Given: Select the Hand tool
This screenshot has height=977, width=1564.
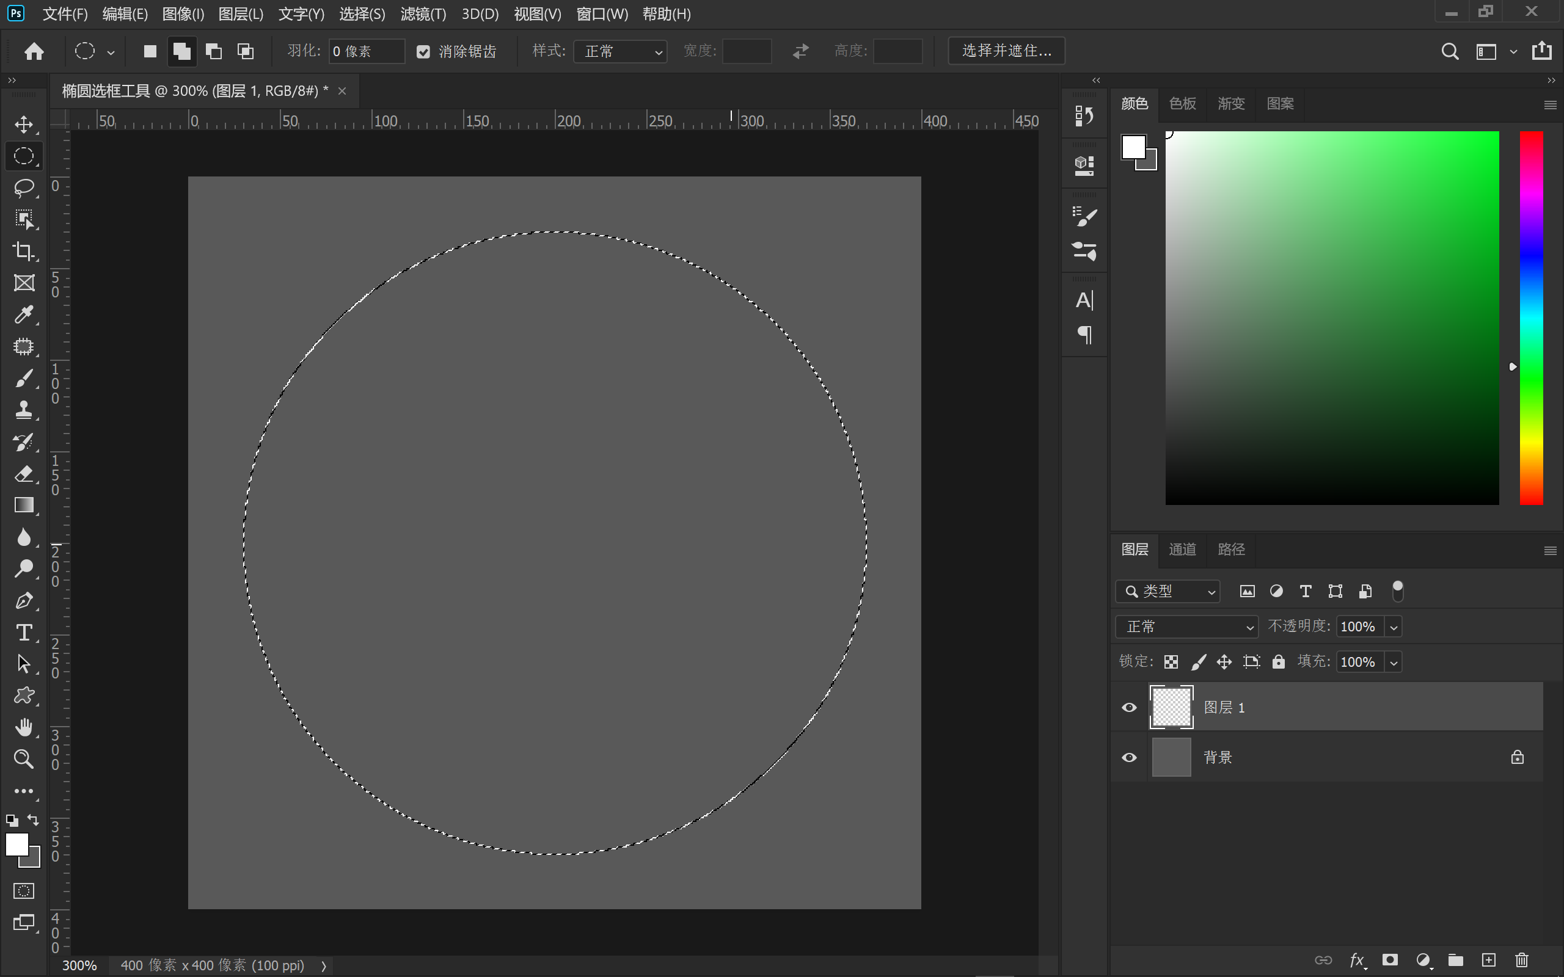Looking at the screenshot, I should point(24,727).
